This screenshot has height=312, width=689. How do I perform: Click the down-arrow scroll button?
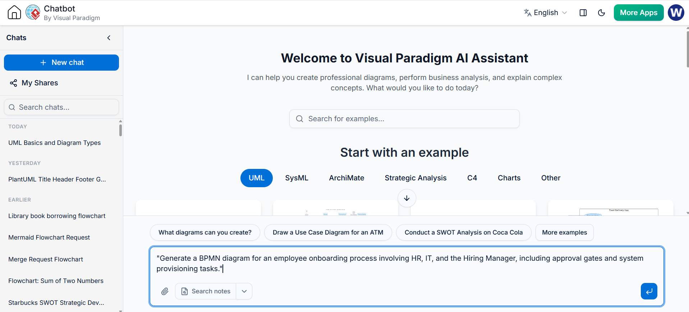(407, 198)
